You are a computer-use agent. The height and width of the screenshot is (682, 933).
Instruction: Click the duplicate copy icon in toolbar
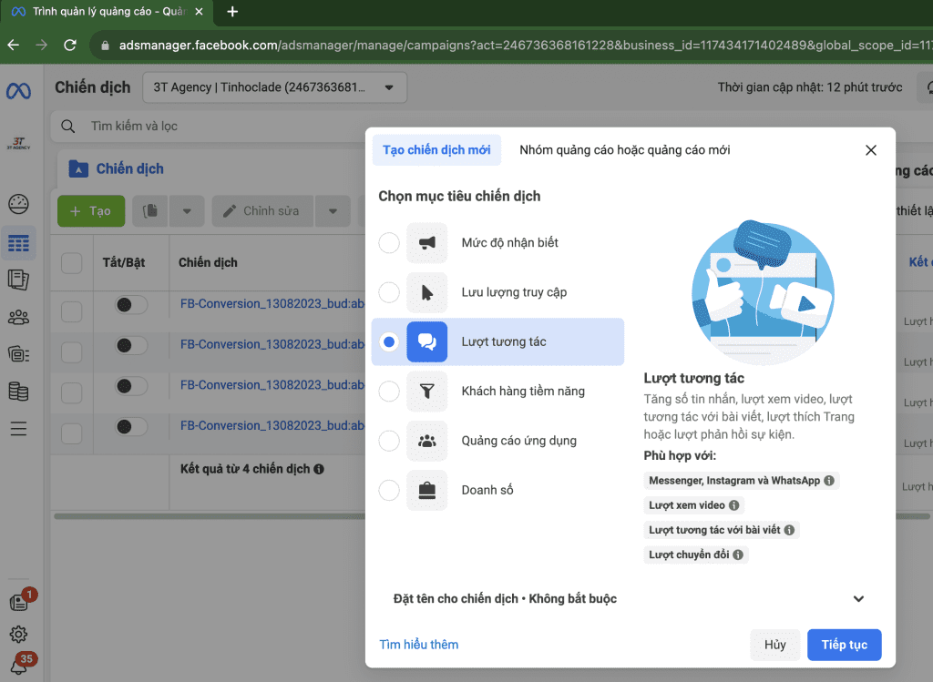pyautogui.click(x=150, y=211)
